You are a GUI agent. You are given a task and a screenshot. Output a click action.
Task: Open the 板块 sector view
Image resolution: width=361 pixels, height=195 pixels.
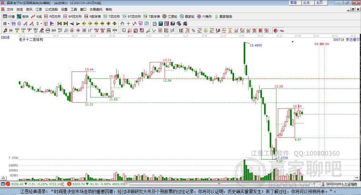[x=23, y=17]
